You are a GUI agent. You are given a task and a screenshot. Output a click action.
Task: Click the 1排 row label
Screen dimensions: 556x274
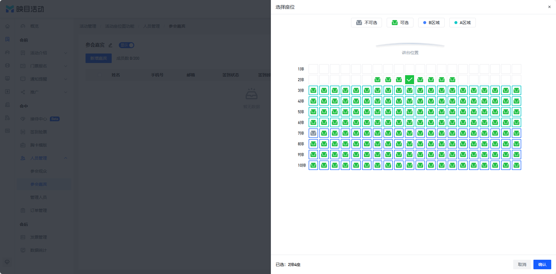pyautogui.click(x=301, y=69)
